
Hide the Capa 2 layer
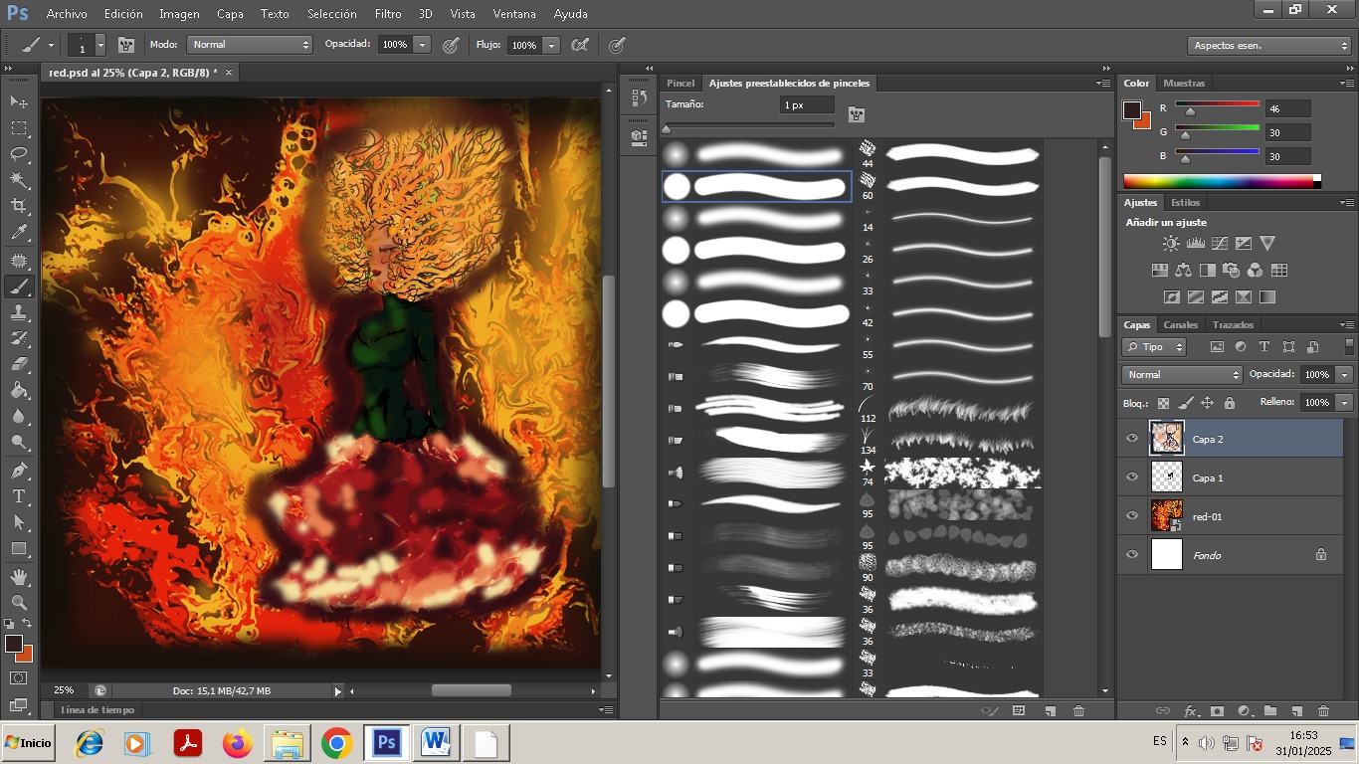[1132, 439]
